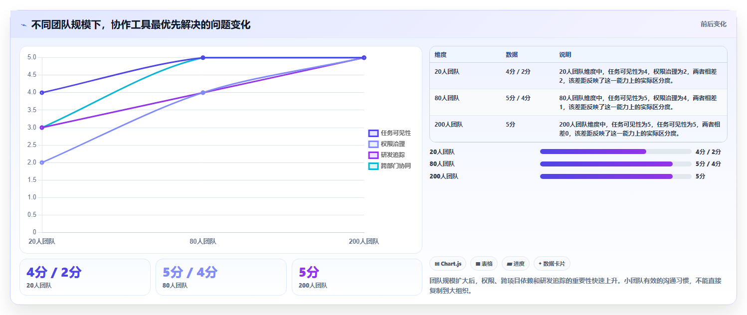Screen dimensions: 747x315
Task: Click the 20人团队 progress row label
Action: pos(442,152)
